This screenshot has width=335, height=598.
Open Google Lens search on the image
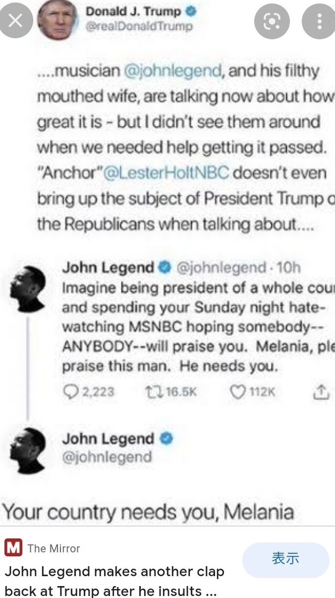(x=271, y=21)
